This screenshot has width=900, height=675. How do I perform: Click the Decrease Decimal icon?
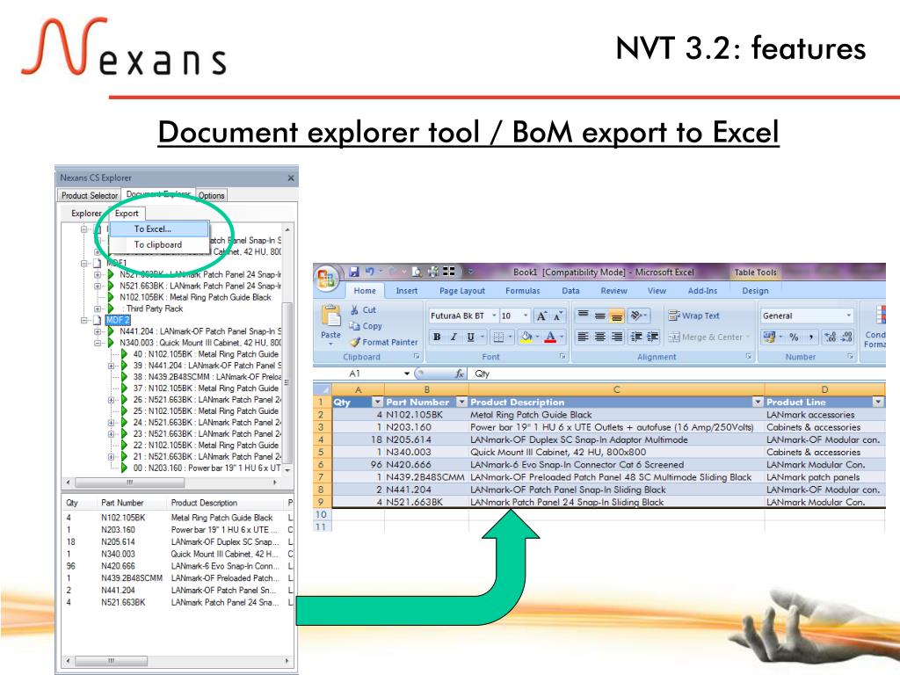coord(847,337)
